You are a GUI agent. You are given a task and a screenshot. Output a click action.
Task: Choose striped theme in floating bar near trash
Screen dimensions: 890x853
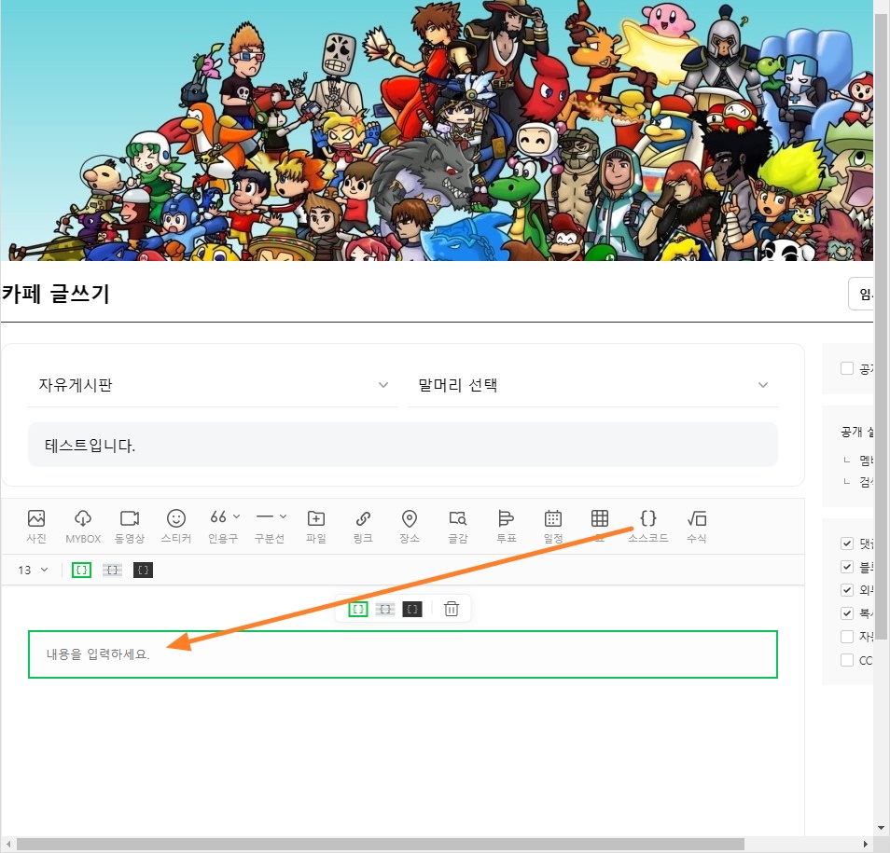tap(385, 609)
